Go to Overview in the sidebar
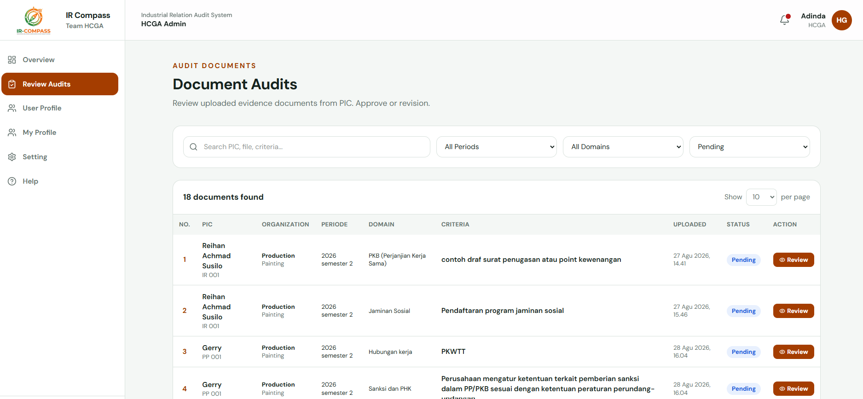The width and height of the screenshot is (863, 399). [x=60, y=60]
